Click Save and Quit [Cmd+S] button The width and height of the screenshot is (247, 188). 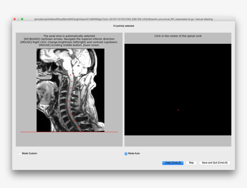coord(214,163)
